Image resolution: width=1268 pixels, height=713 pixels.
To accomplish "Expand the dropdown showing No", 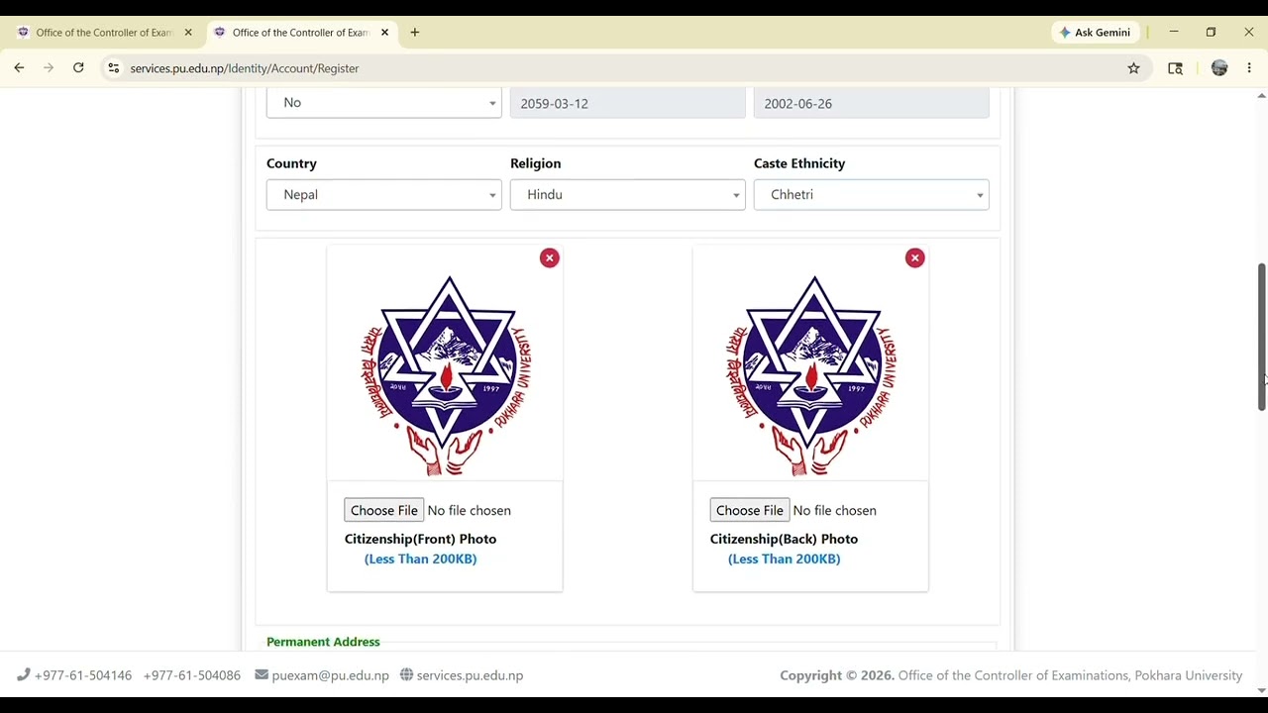I will 384,103.
